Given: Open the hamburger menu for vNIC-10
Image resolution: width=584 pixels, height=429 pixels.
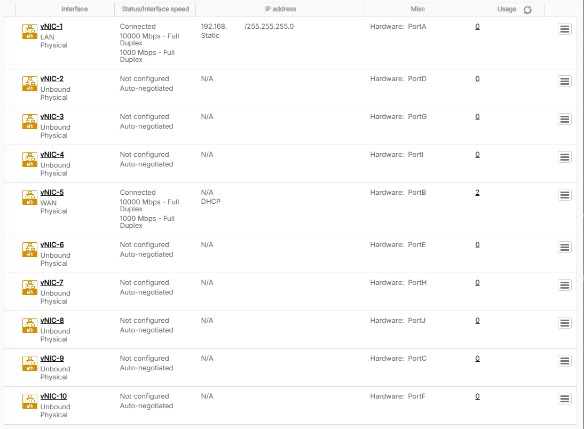Looking at the screenshot, I should click(564, 399).
